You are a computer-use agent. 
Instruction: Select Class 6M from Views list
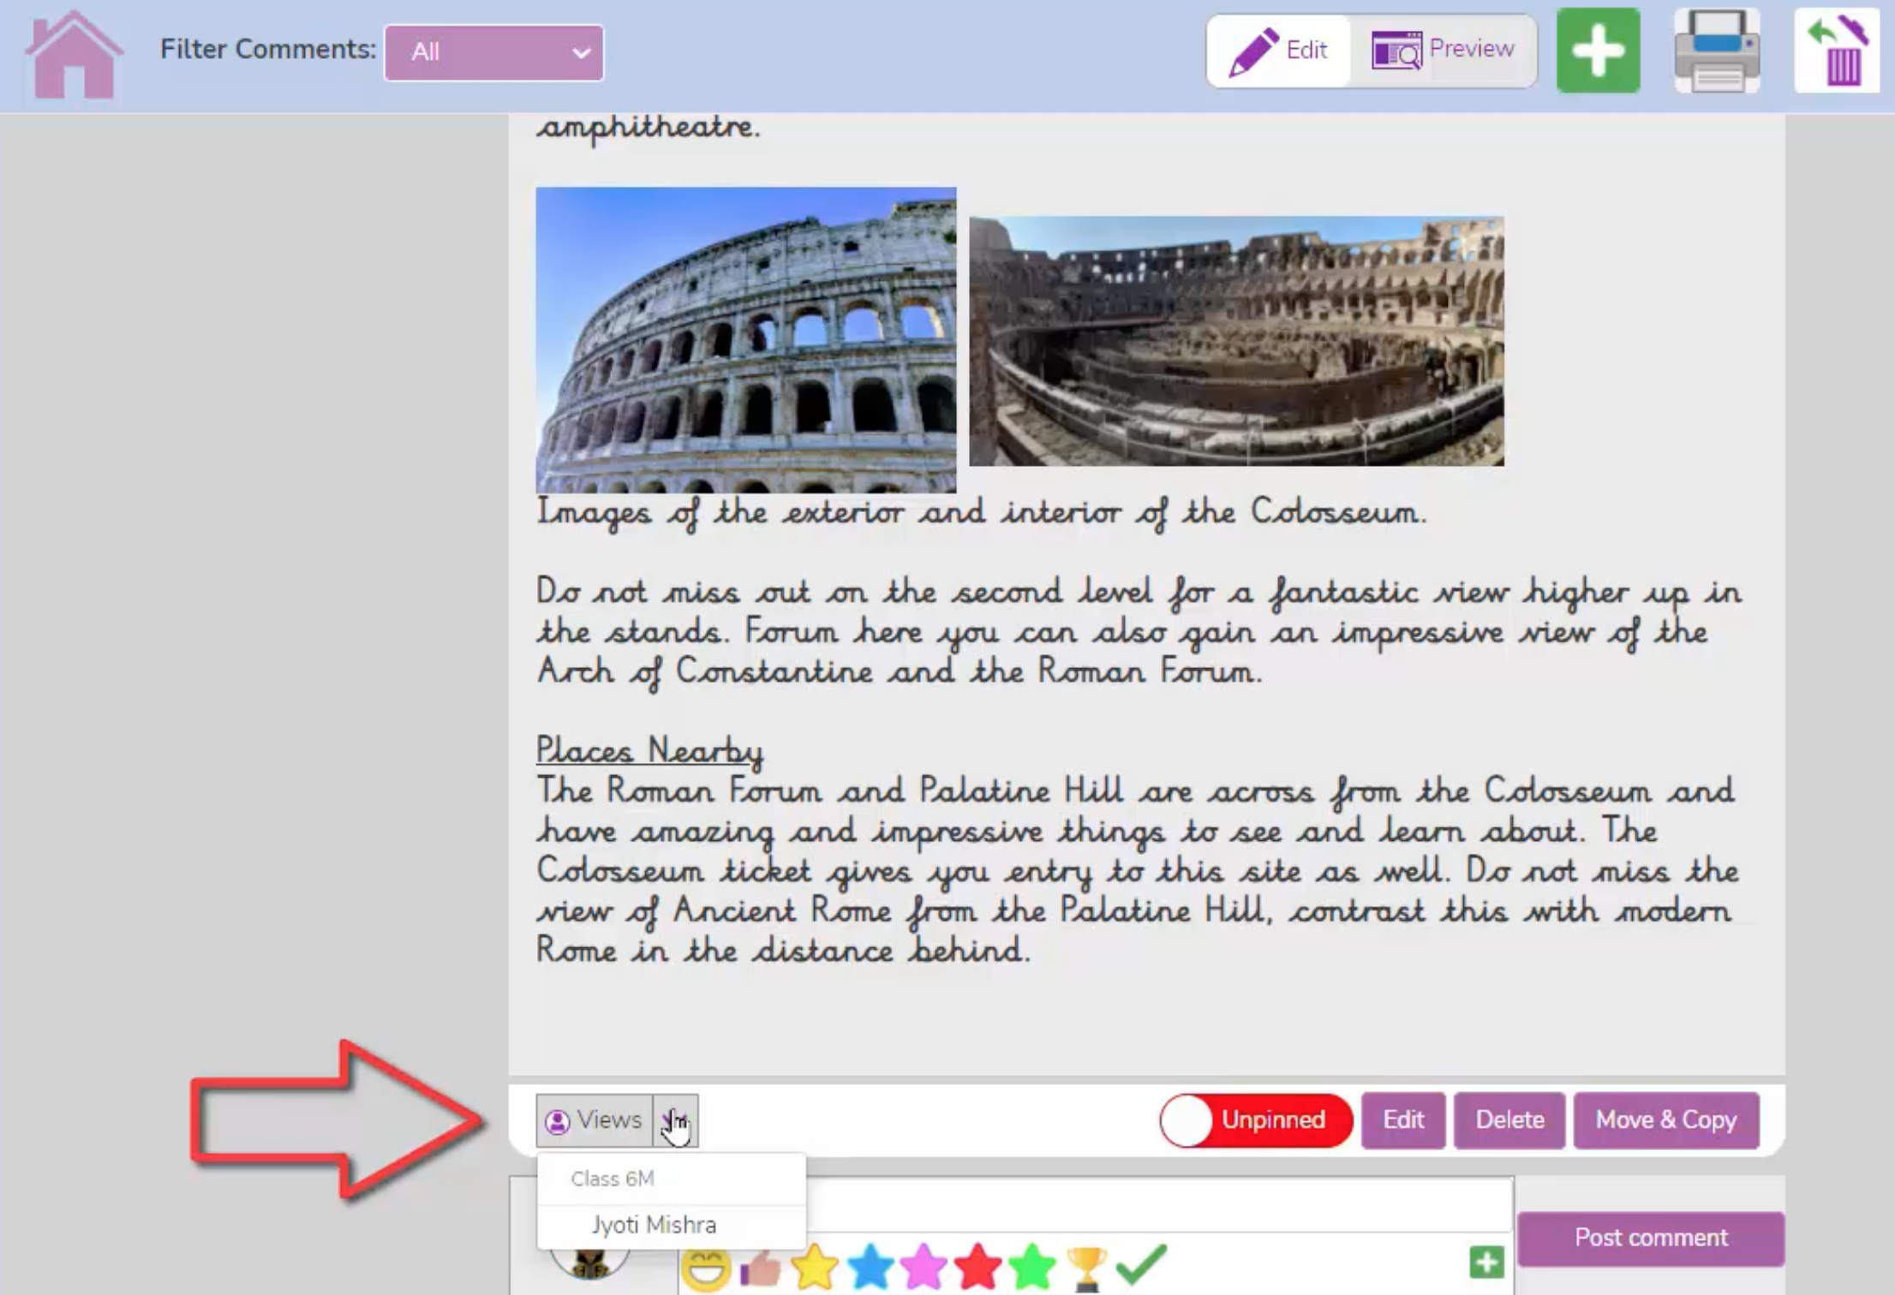tap(612, 1177)
